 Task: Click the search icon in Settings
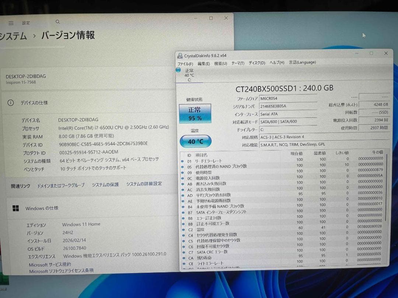[57, 22]
